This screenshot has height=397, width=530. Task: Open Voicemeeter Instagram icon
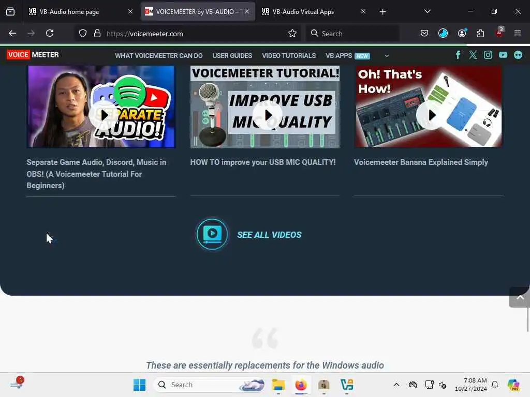pyautogui.click(x=488, y=55)
